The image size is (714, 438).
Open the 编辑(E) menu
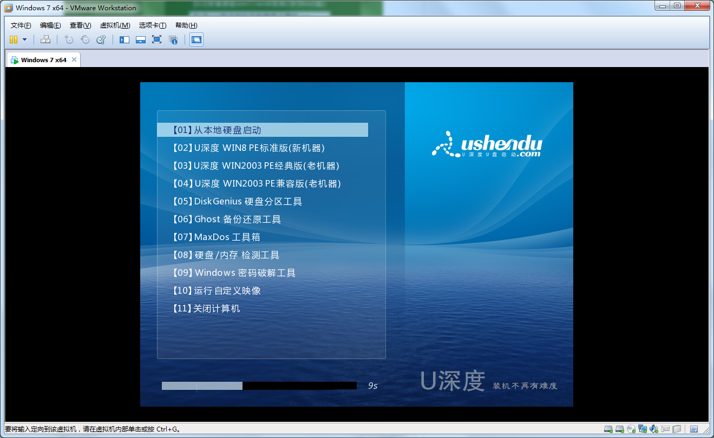tap(50, 25)
